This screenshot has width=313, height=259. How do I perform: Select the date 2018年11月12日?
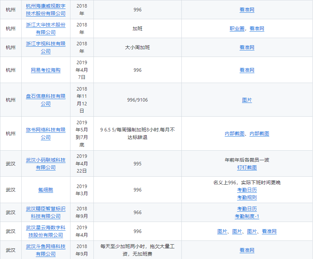[82, 100]
